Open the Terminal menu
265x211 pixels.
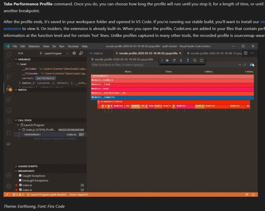coord(73,46)
